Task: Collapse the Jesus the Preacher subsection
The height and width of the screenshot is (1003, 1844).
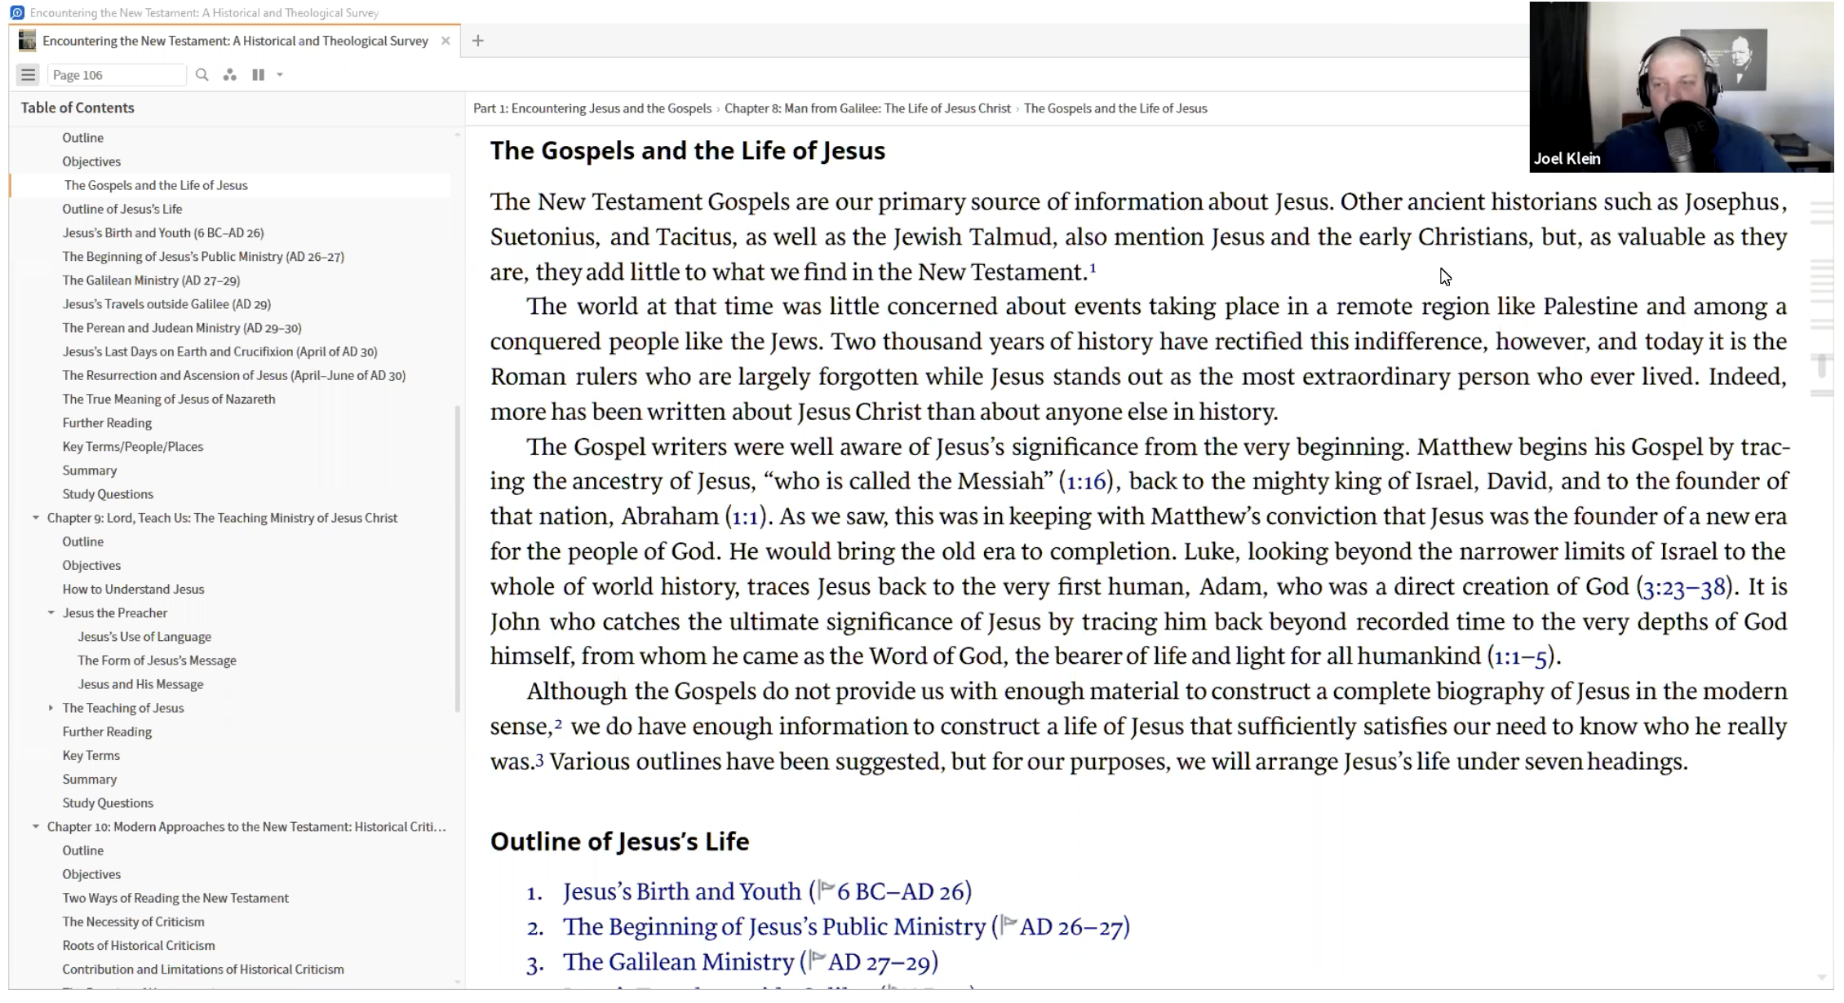Action: click(x=51, y=613)
